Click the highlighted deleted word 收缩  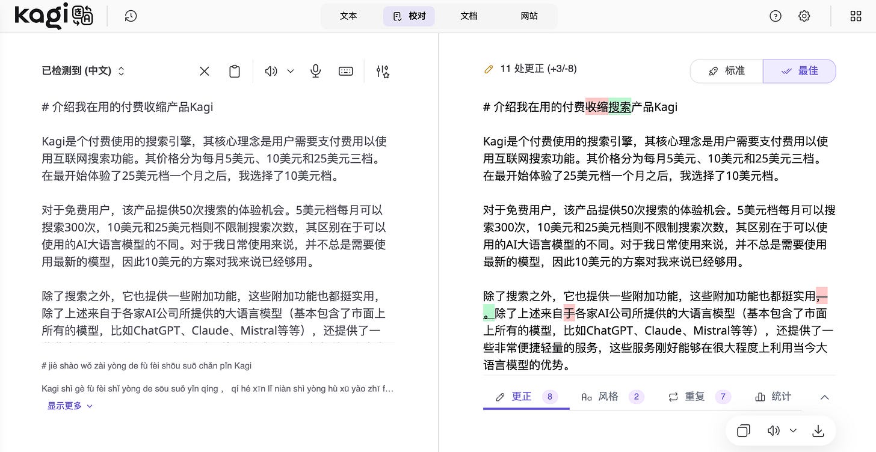pos(596,107)
